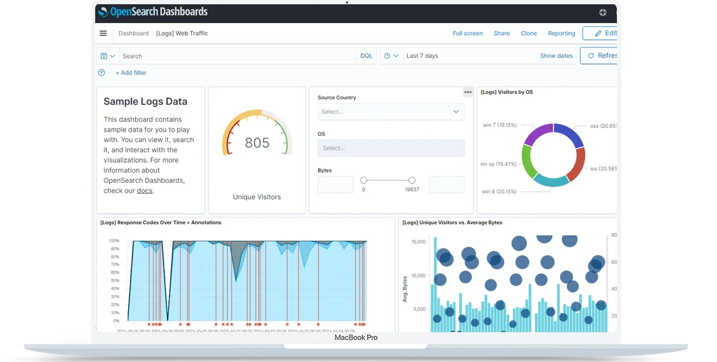The width and height of the screenshot is (717, 362).
Task: Click into the Search query field
Action: tap(238, 56)
